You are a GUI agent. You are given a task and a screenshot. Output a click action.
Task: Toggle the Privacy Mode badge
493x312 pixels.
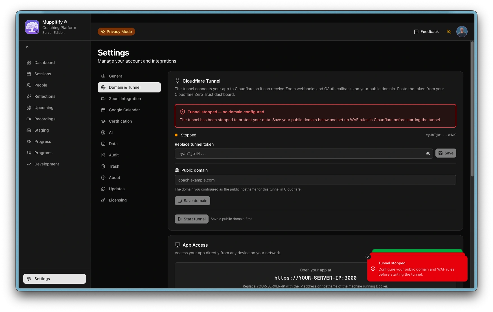click(x=116, y=32)
